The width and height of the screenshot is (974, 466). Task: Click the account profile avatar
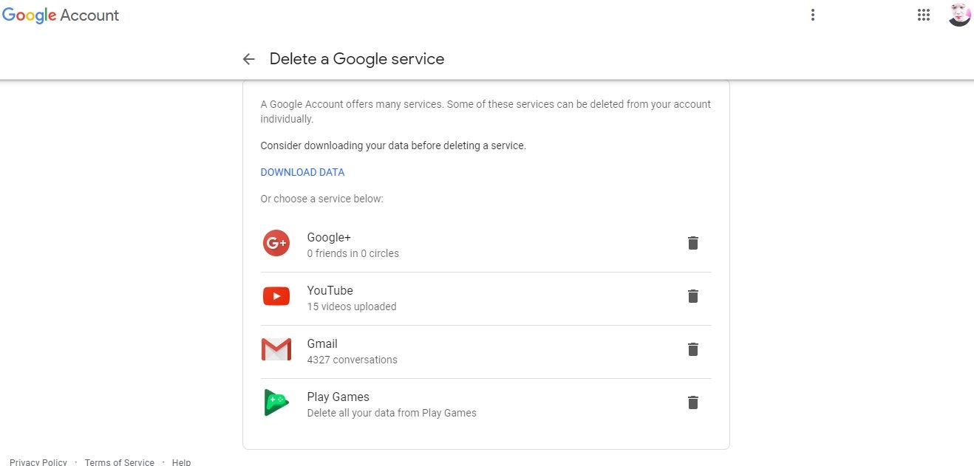tap(959, 15)
